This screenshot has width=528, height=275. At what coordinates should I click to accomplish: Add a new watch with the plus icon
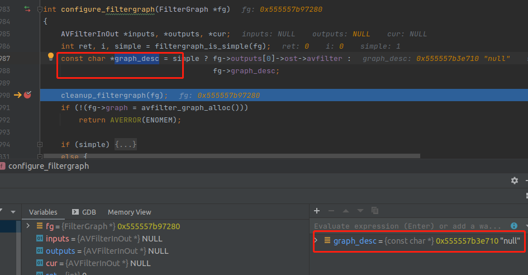point(317,211)
